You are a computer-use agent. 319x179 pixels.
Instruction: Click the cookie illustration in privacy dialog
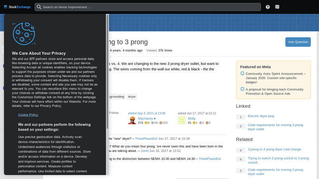click(24, 33)
